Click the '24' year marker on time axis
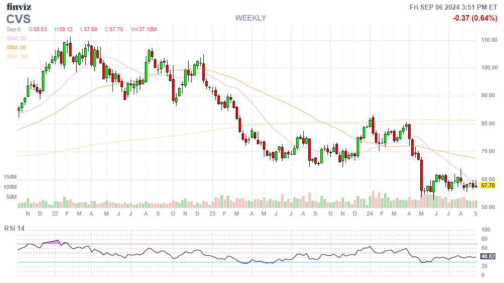 click(370, 214)
